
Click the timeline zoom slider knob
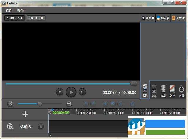coord(40,104)
